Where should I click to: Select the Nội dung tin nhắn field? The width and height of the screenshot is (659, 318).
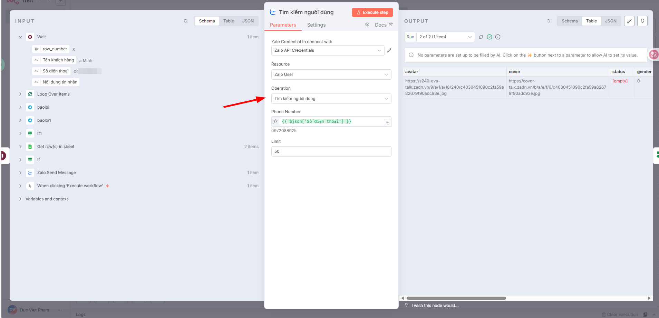point(56,82)
